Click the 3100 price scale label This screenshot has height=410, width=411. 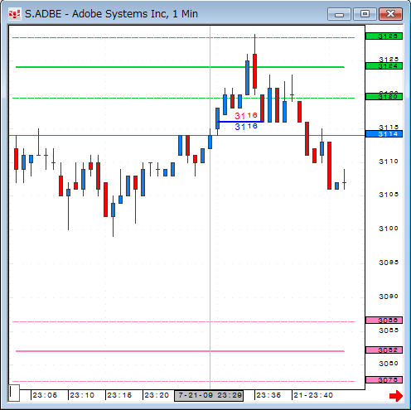pos(389,229)
